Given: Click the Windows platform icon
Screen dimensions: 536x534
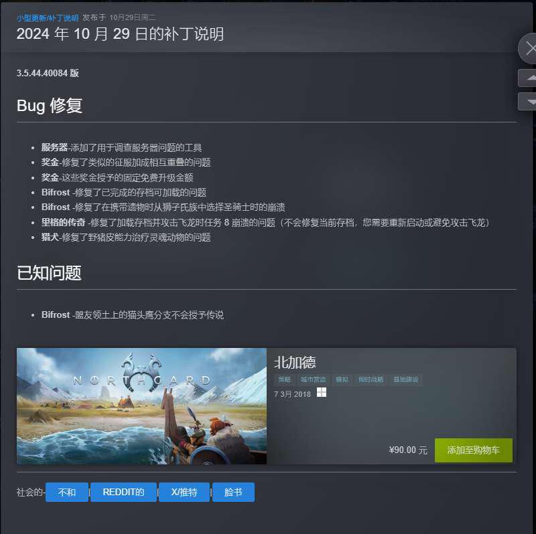Looking at the screenshot, I should click(x=322, y=392).
